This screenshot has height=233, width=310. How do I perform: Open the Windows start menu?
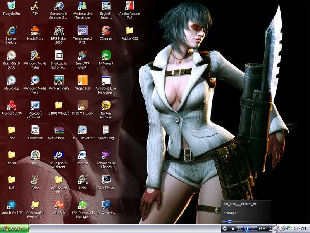pyautogui.click(x=15, y=228)
